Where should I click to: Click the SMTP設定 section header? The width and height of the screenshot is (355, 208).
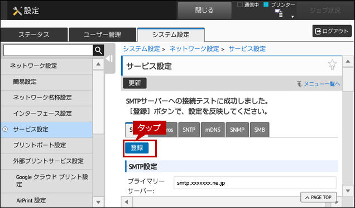pos(232,166)
